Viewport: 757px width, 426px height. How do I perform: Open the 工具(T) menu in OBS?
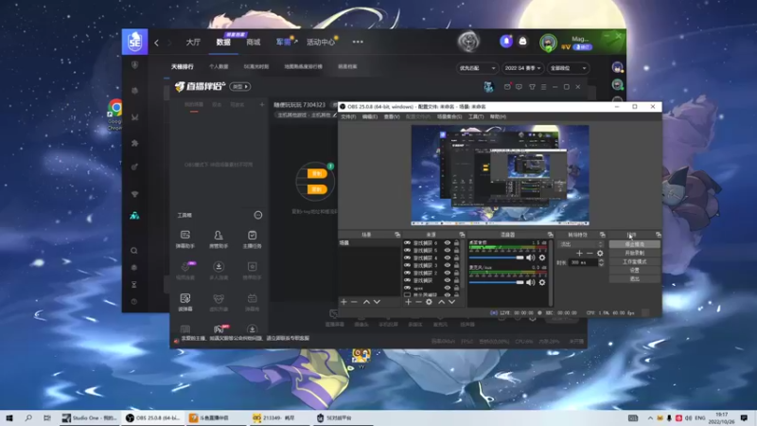476,116
